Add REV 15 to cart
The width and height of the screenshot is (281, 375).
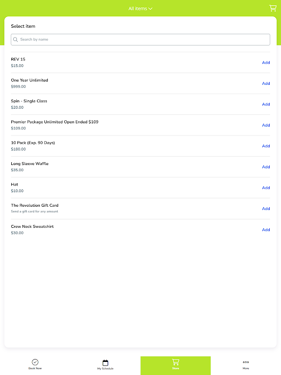click(266, 62)
